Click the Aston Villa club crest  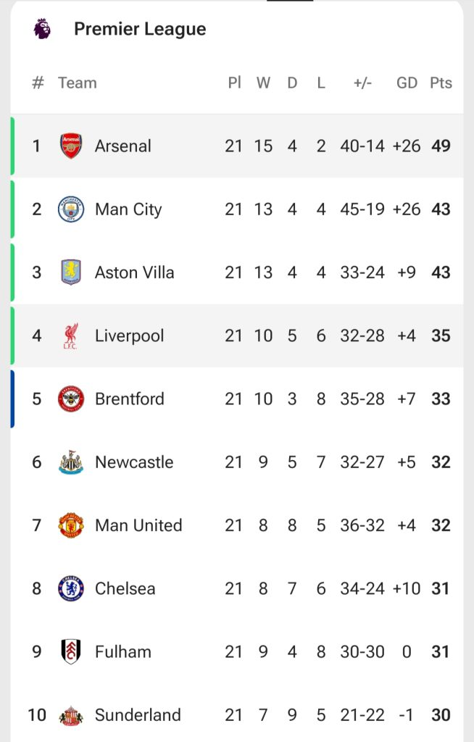[71, 272]
